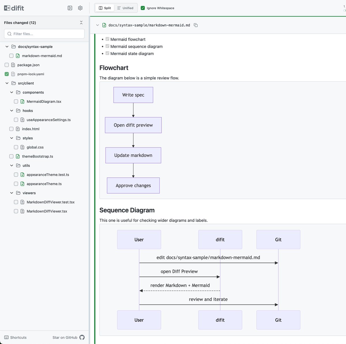Click file icon for MarkdownDiffViewer.test.tsx
The width and height of the screenshot is (346, 344).
coord(22,202)
